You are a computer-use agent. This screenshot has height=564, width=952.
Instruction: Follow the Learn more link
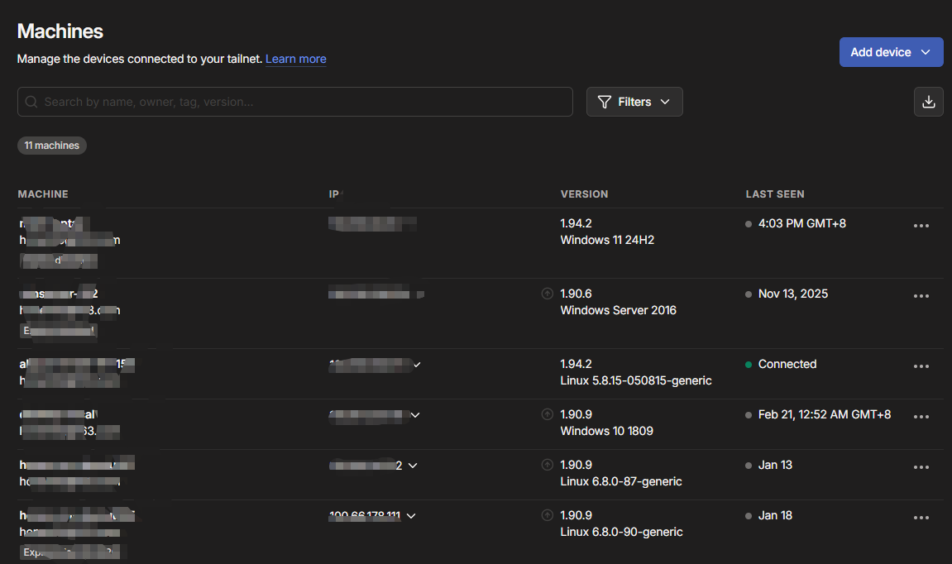pyautogui.click(x=295, y=59)
